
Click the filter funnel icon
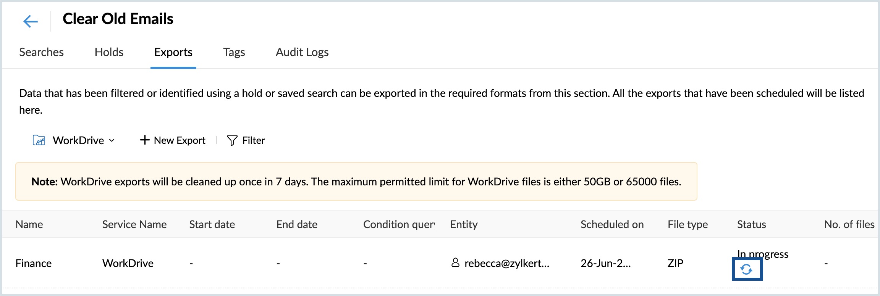coord(232,140)
